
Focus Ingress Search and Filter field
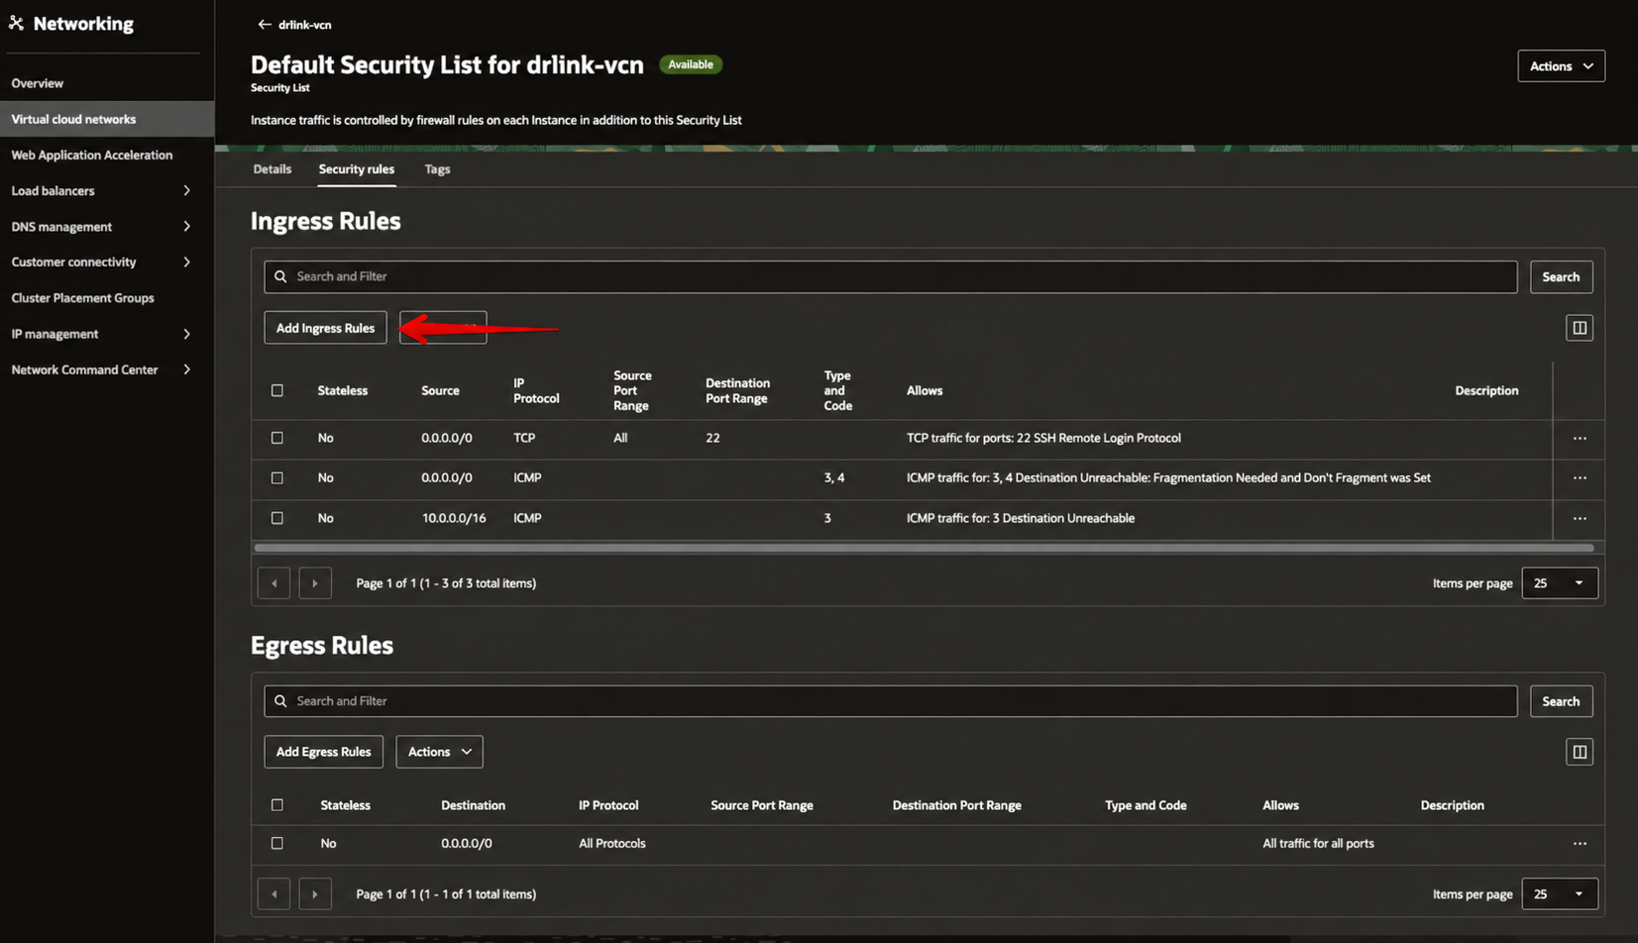click(890, 276)
